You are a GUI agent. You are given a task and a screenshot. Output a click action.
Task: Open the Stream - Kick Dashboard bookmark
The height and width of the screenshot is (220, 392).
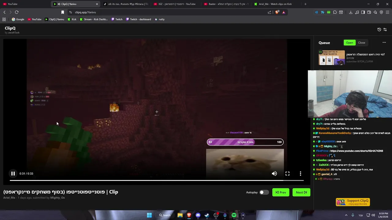point(94,19)
